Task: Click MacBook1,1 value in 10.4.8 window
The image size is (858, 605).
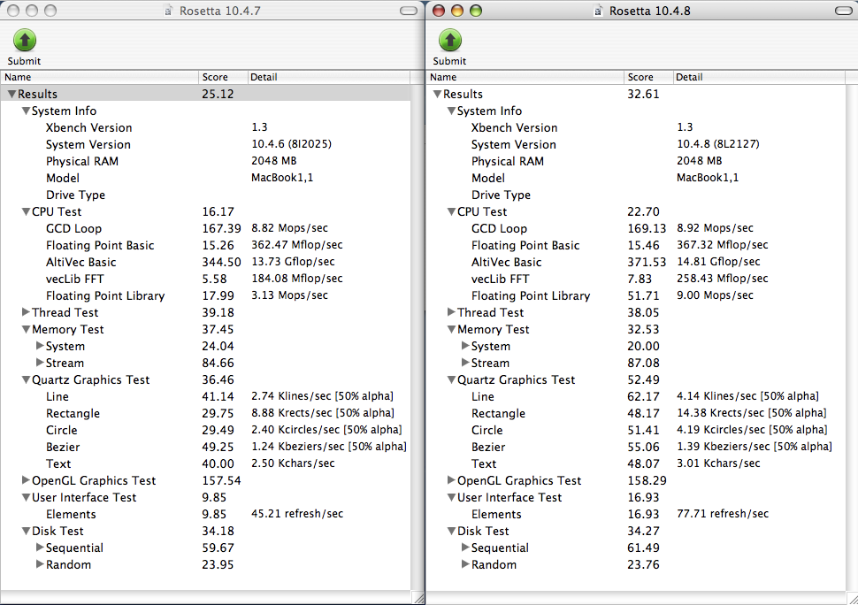Action: click(708, 178)
